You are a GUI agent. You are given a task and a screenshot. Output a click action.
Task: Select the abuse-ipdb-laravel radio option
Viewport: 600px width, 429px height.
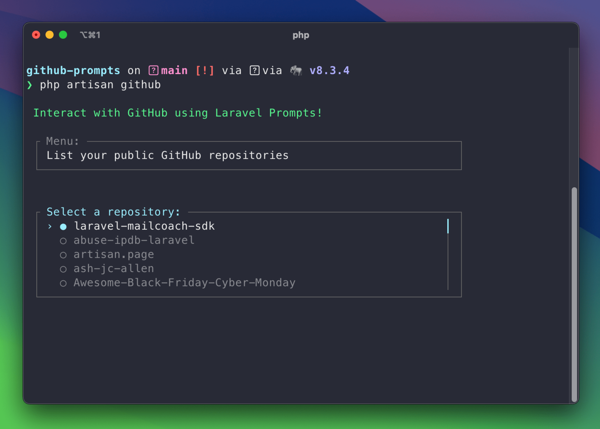tap(63, 241)
